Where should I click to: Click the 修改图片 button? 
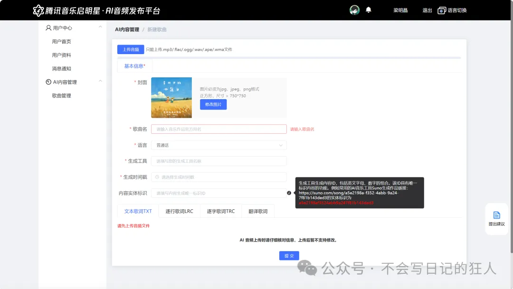(x=213, y=104)
